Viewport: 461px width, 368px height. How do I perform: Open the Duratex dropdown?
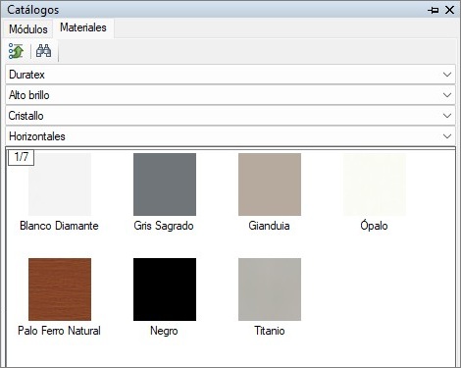pos(230,75)
